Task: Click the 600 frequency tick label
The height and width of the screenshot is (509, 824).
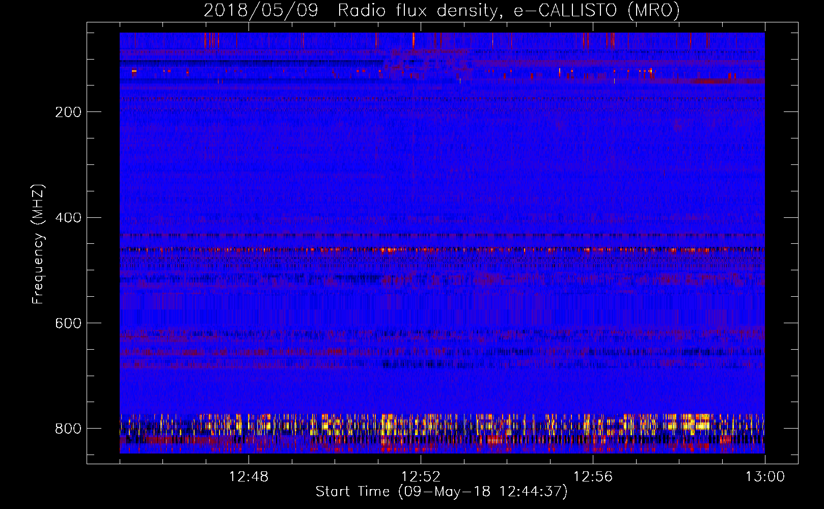Action: click(x=68, y=323)
